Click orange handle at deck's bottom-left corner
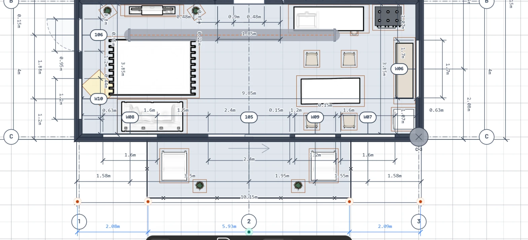This screenshot has width=528, height=240. (x=148, y=202)
